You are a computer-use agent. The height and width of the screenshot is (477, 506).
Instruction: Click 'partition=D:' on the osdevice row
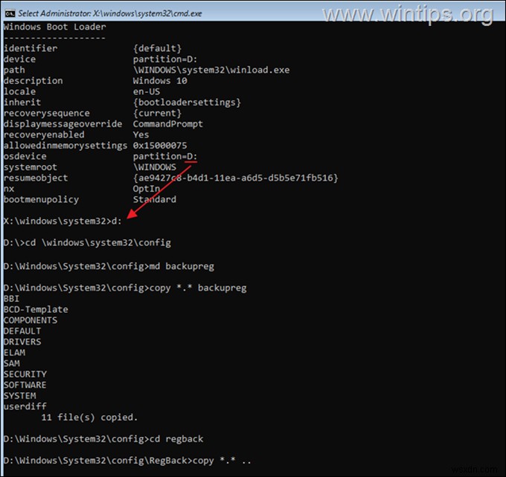pyautogui.click(x=165, y=156)
